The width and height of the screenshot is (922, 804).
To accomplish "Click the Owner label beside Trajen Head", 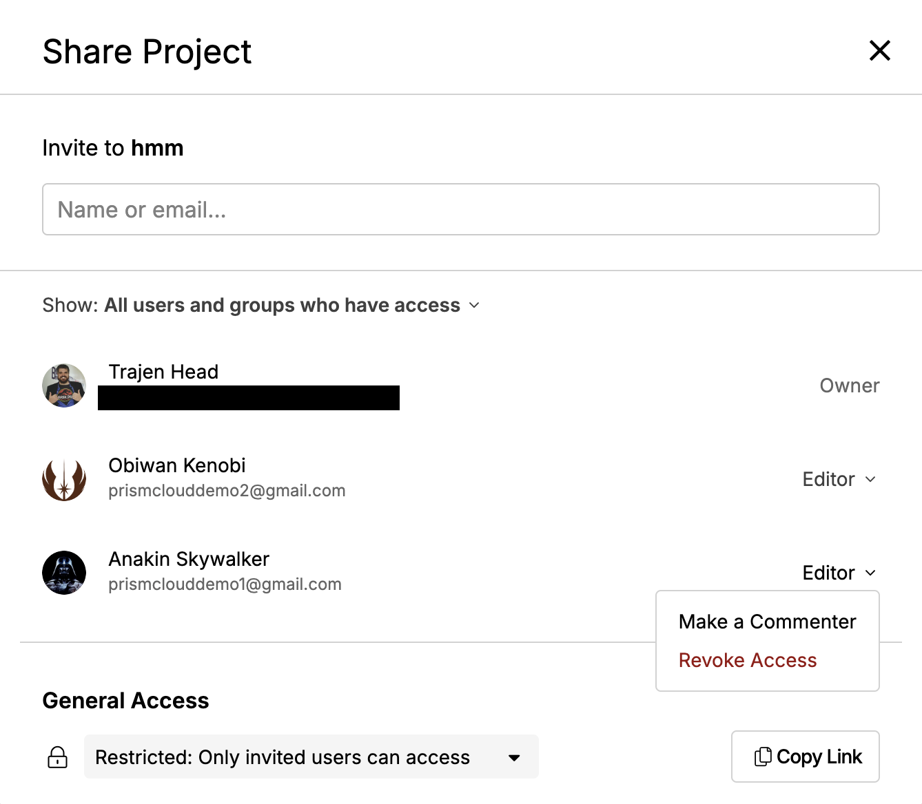I will click(x=849, y=385).
